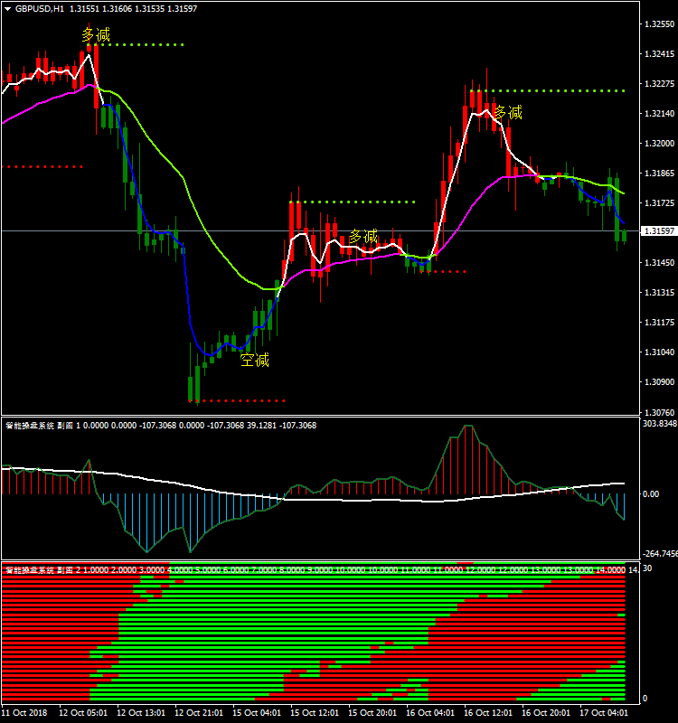The width and height of the screenshot is (678, 723).
Task: Click the -264.7456 oscillator scale value
Action: [x=658, y=554]
